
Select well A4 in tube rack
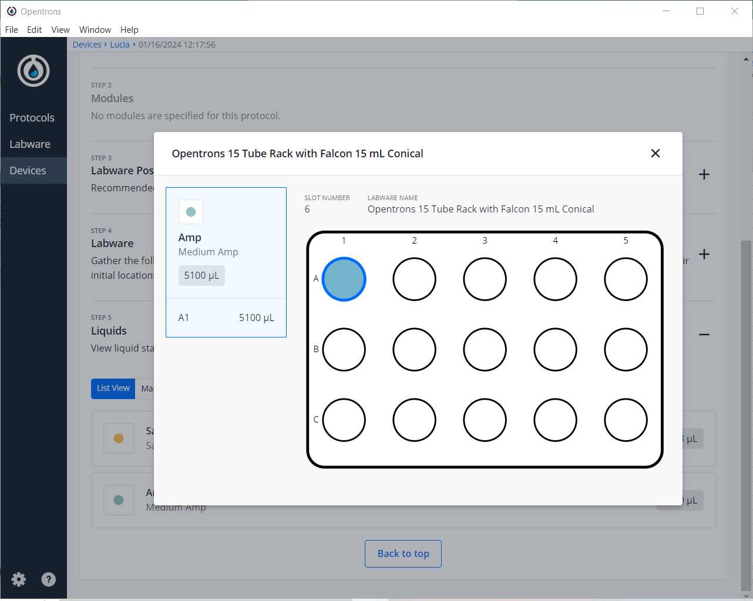pos(556,279)
